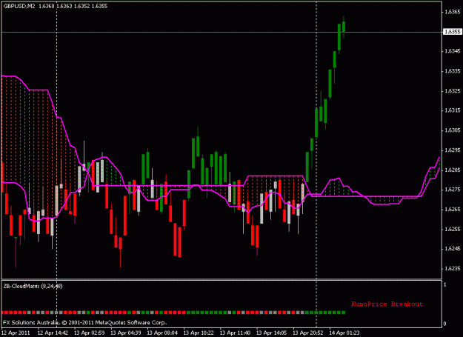
Task: Click the 1.6275 price axis label
Action: tap(453, 190)
